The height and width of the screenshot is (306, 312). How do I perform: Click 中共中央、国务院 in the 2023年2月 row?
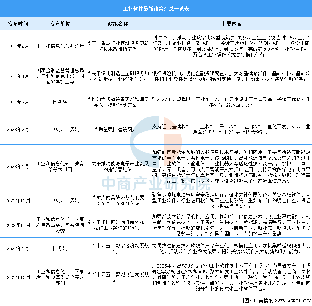[60, 130]
